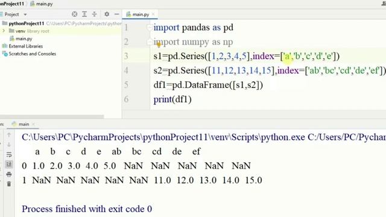386x217 pixels.
Task: Switch to main.py editor tab
Action: pyautogui.click(x=141, y=14)
